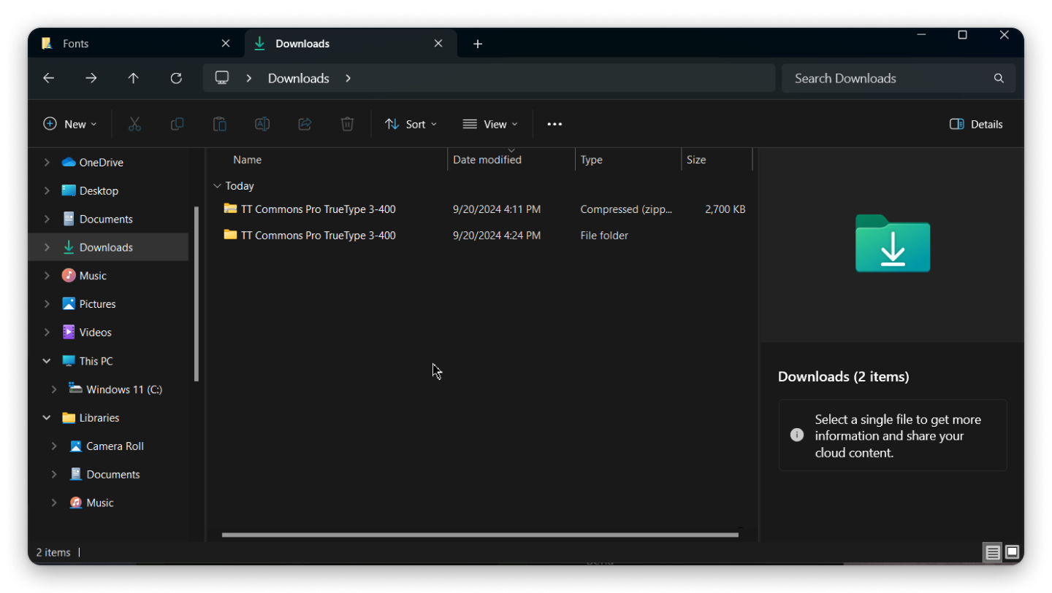Expand the Desktop chevron in sidebar
Image resolution: width=1052 pixels, height=593 pixels.
click(x=47, y=190)
